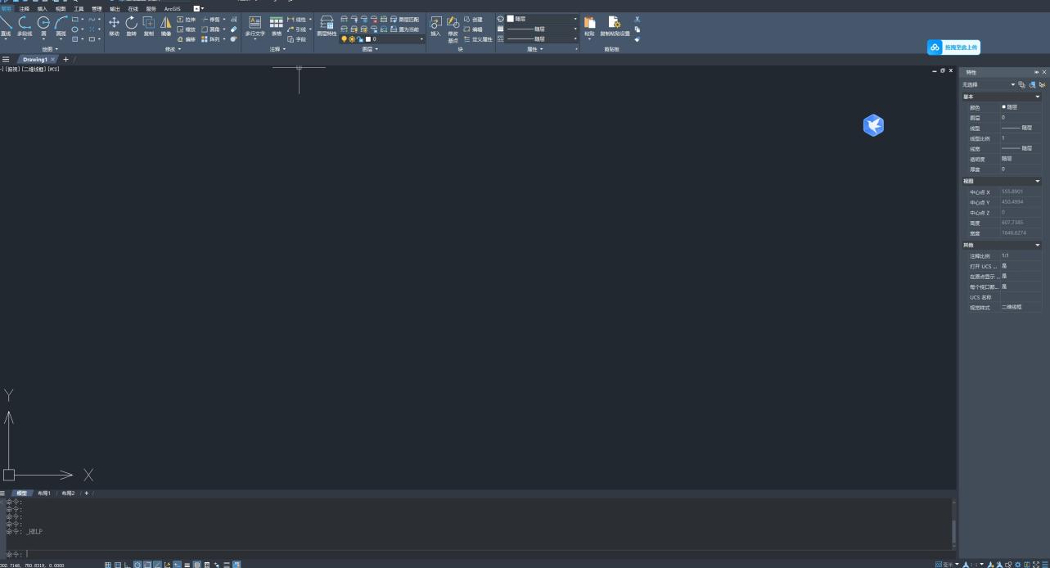Choose the Circle (圆) drawing tool
Screen dimensions: 1050x568
43,25
